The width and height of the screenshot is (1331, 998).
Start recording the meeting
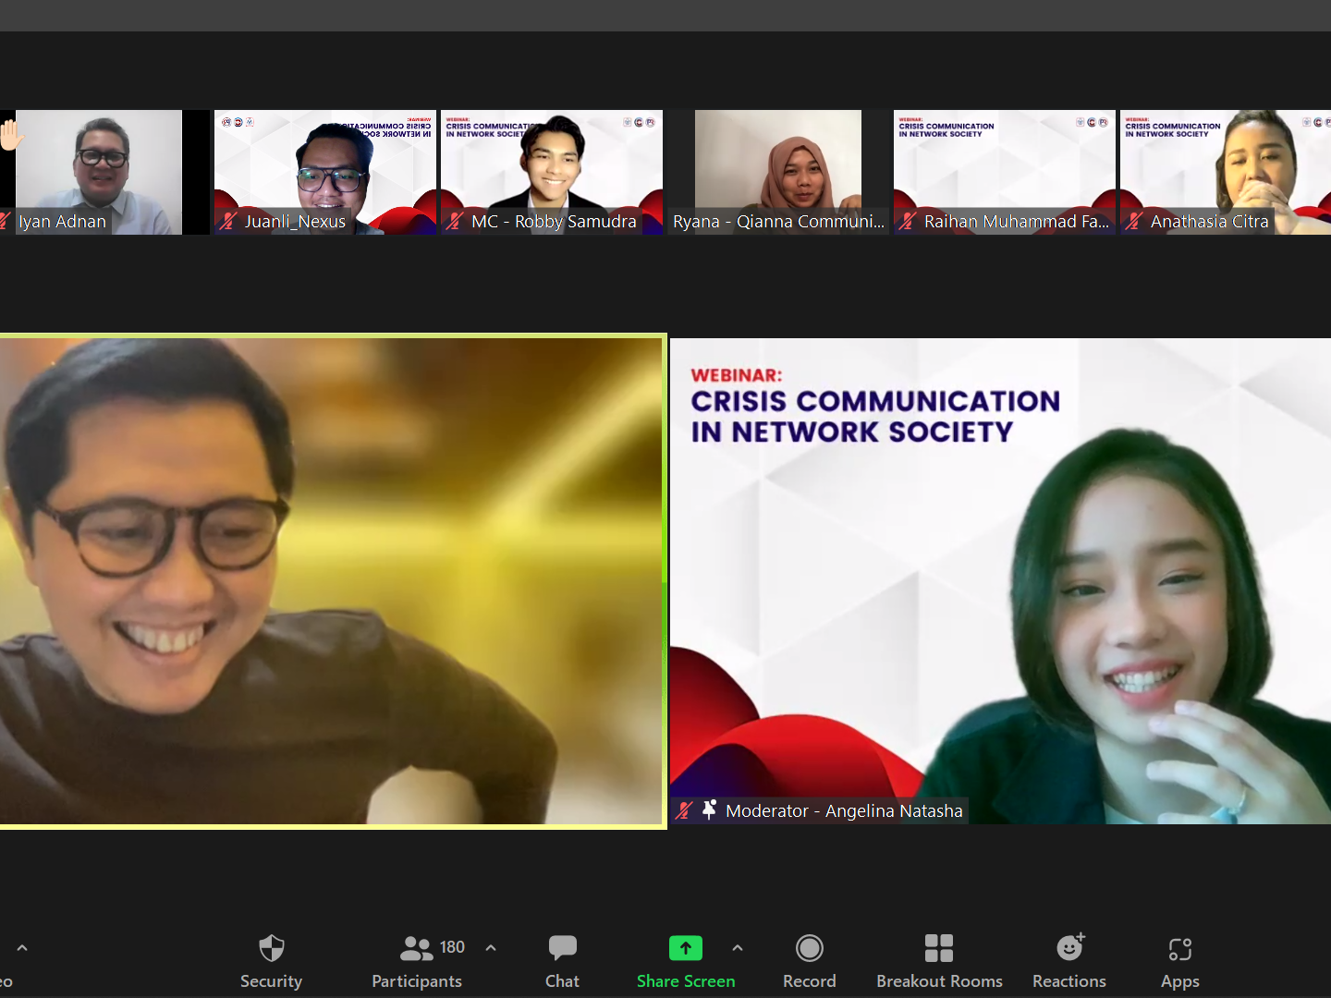click(x=810, y=961)
